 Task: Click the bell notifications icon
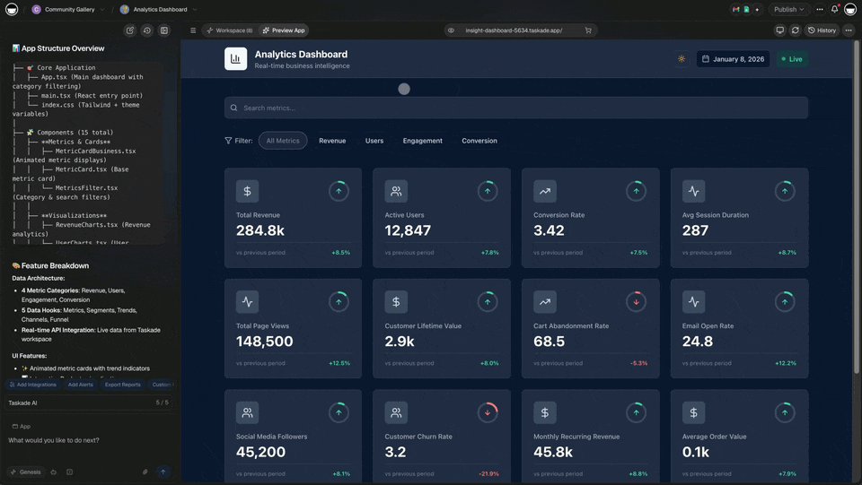(x=835, y=9)
